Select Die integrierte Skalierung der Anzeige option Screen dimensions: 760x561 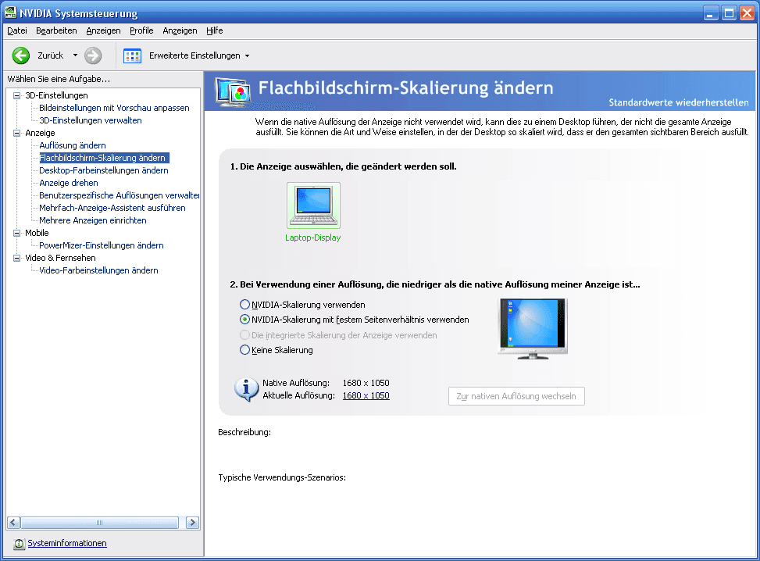[244, 335]
